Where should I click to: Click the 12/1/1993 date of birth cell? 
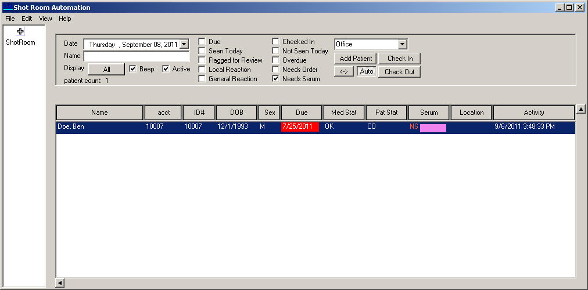[x=232, y=127]
